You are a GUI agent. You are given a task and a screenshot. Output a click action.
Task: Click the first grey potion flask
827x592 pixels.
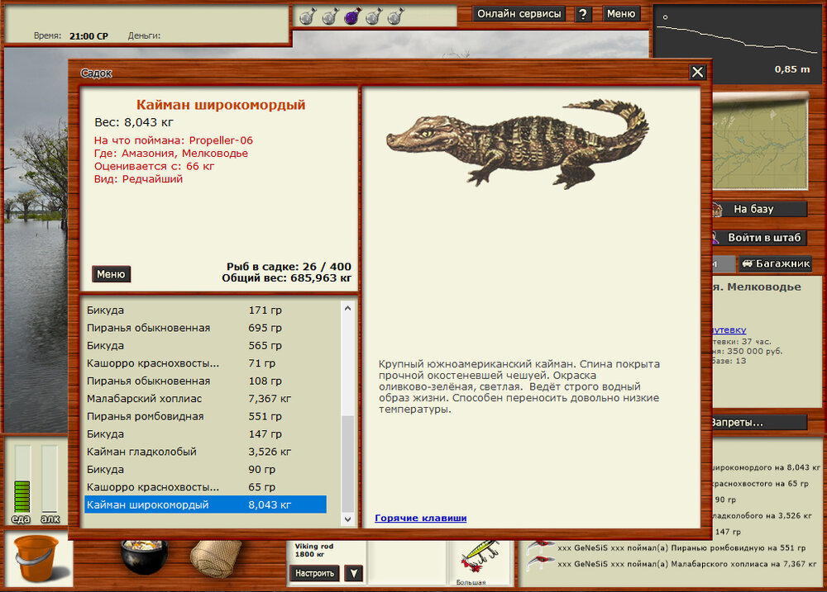click(306, 17)
